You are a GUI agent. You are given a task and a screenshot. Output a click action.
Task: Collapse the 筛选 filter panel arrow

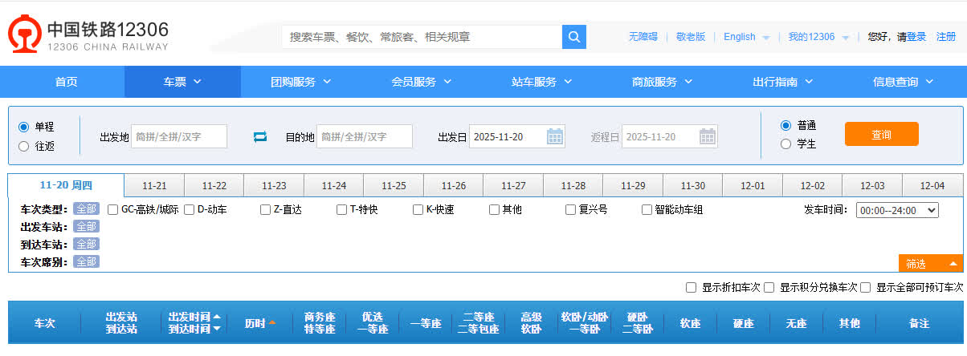click(953, 264)
